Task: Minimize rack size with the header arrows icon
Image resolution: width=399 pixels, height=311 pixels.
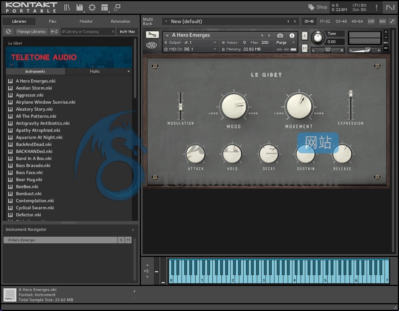Action: (x=392, y=22)
